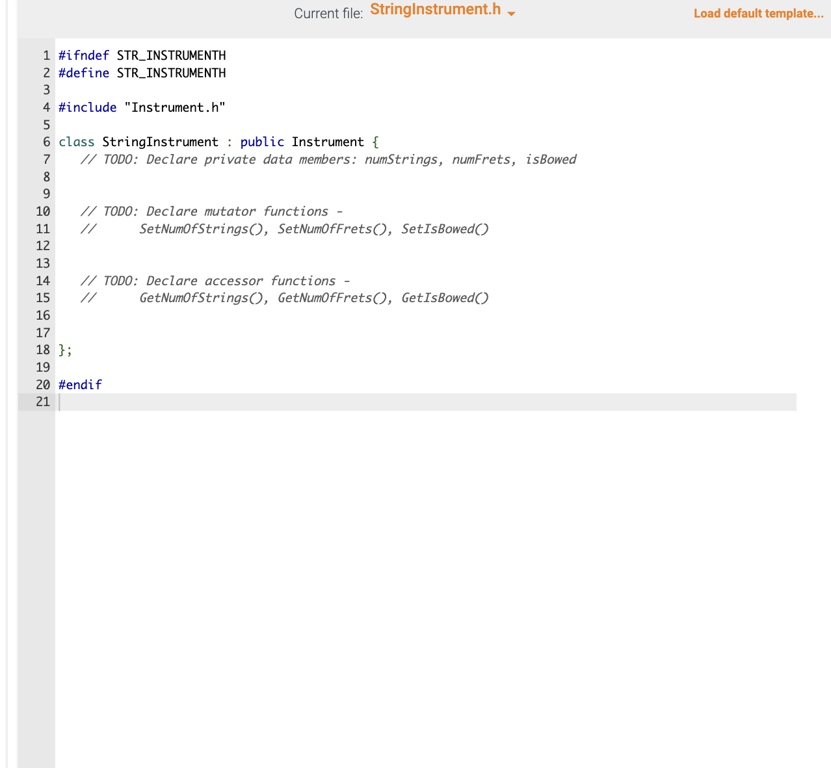Place cursor on empty line 16
This screenshot has height=768, width=831.
426,315
